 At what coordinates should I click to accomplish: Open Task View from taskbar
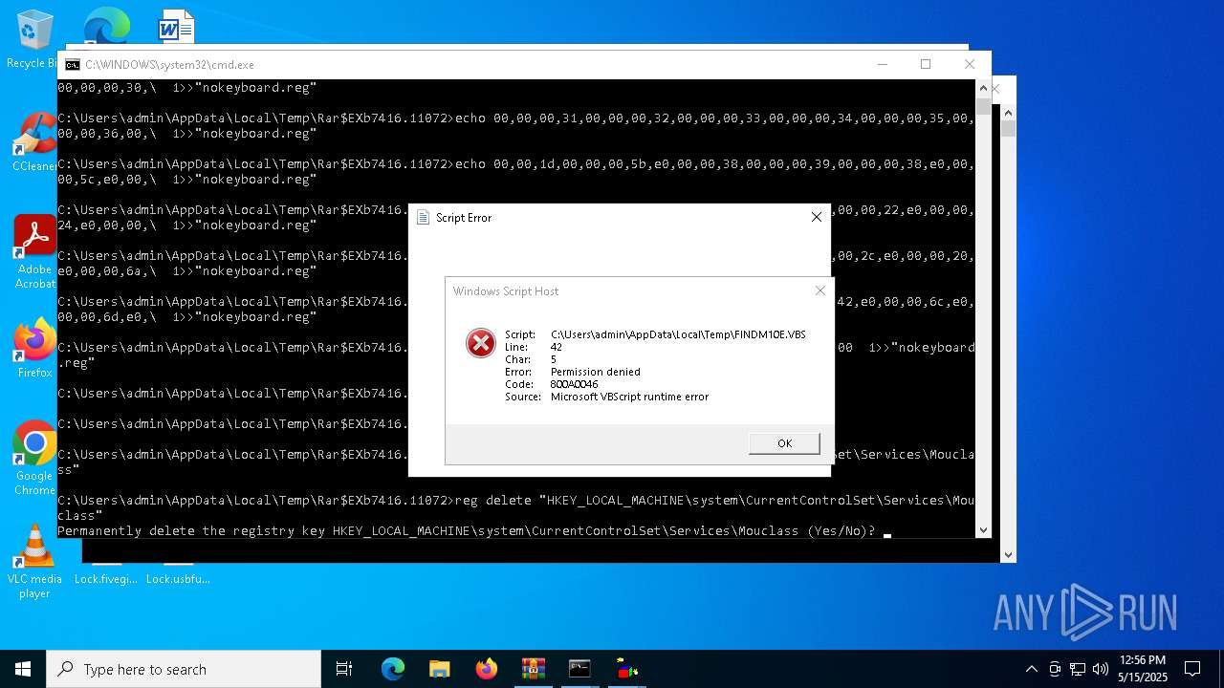click(x=344, y=669)
